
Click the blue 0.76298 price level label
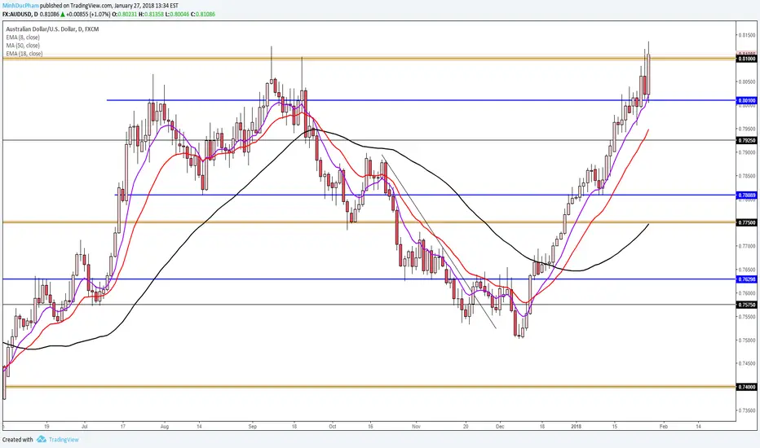click(x=746, y=279)
